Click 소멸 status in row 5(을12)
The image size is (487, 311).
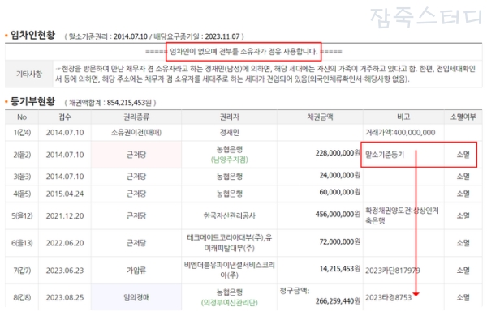coord(463,215)
